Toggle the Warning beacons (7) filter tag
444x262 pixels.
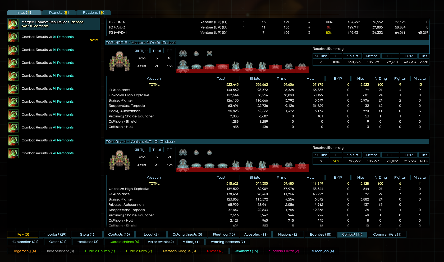coord(228,242)
